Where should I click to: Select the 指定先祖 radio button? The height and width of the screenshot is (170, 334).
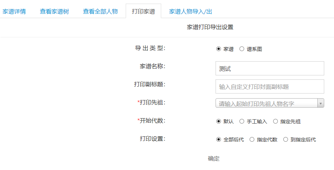pyautogui.click(x=275, y=121)
